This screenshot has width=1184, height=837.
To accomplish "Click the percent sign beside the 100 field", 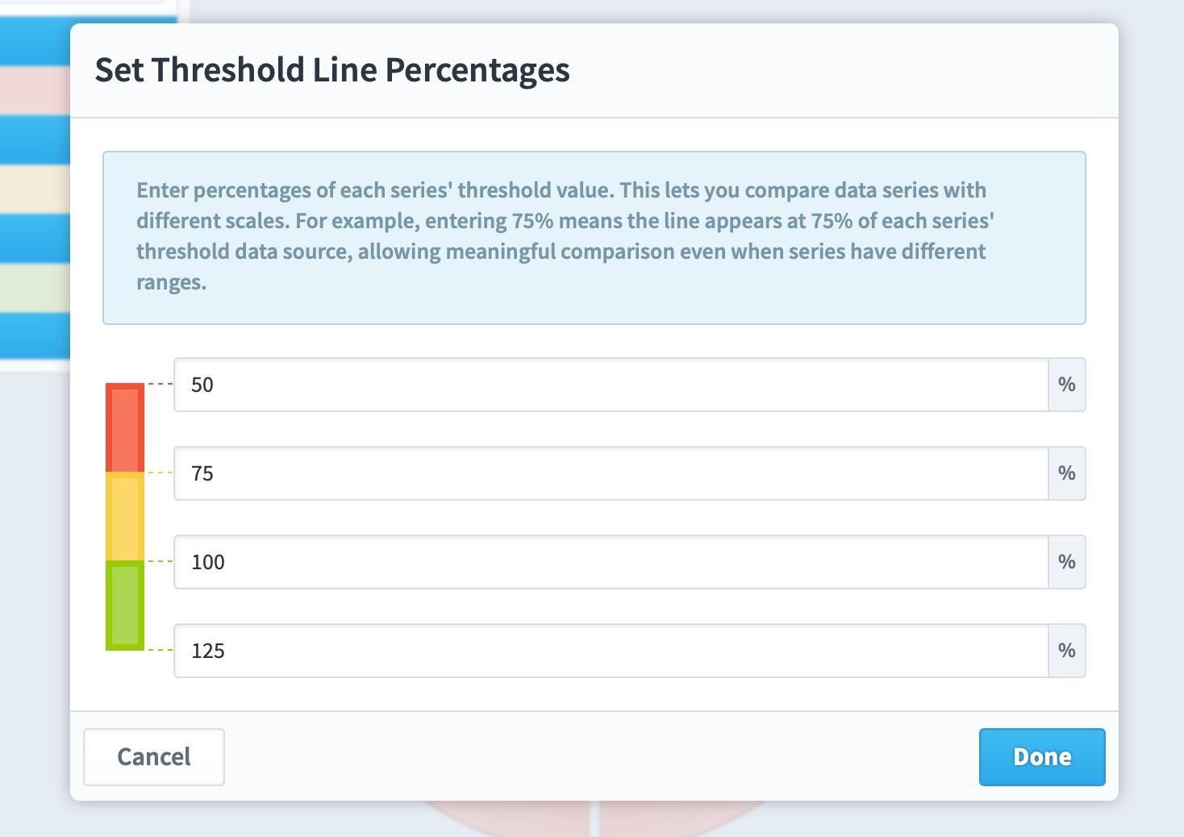I will [1067, 562].
